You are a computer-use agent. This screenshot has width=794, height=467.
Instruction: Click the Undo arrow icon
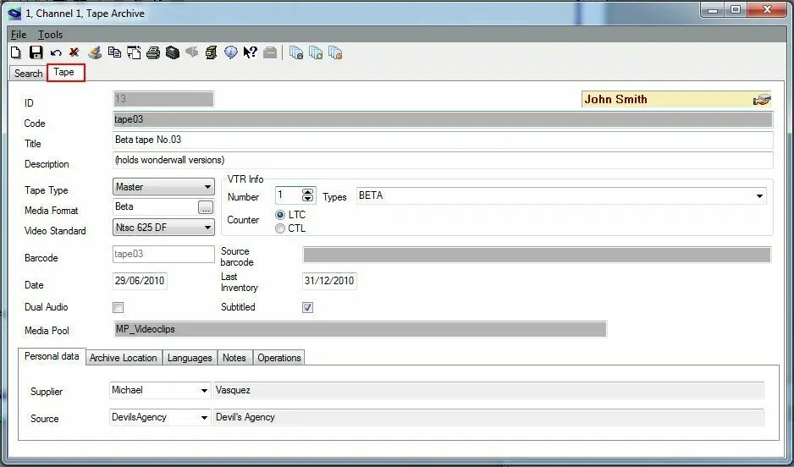pyautogui.click(x=56, y=53)
